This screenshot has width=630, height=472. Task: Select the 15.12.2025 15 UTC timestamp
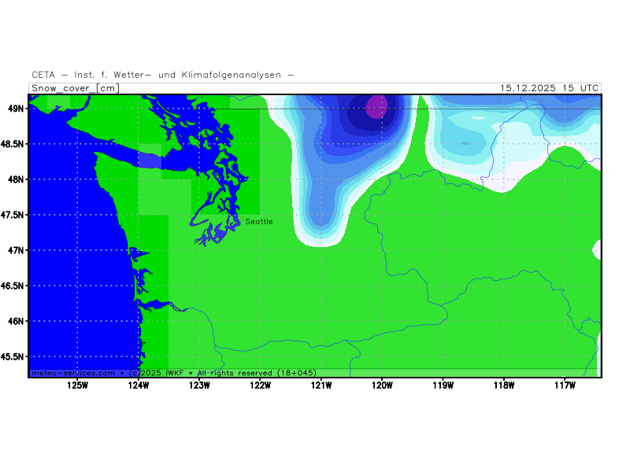coord(549,88)
